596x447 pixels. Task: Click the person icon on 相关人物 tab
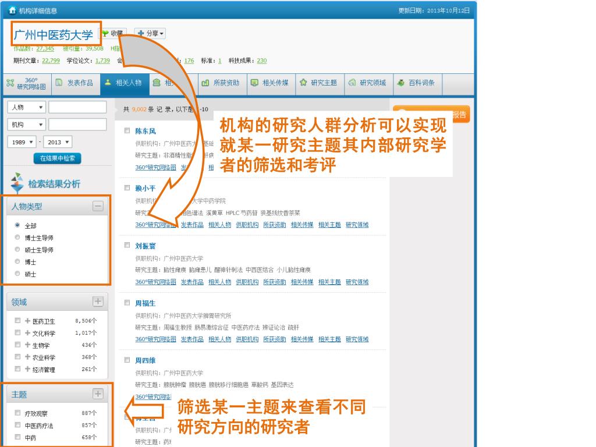click(x=108, y=82)
